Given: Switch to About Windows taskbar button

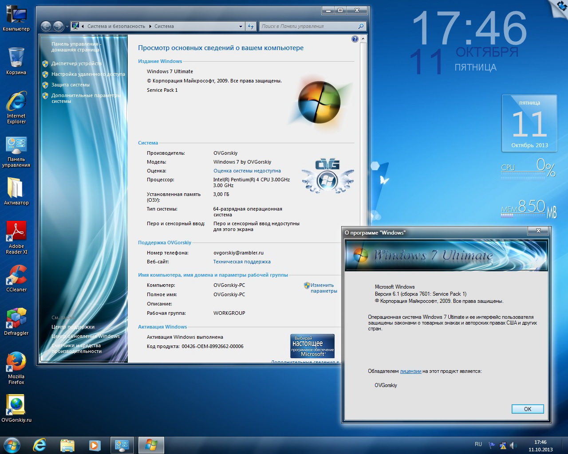Looking at the screenshot, I should [x=151, y=445].
